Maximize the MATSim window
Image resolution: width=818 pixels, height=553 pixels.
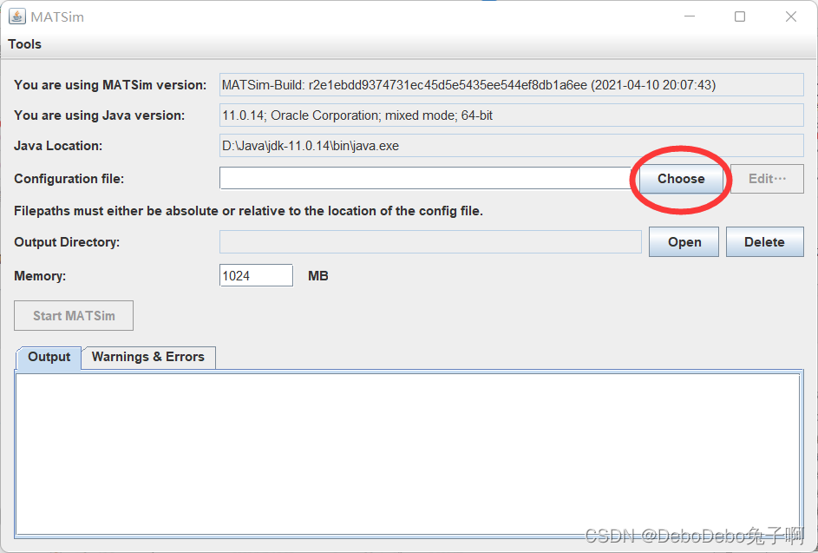pos(740,16)
